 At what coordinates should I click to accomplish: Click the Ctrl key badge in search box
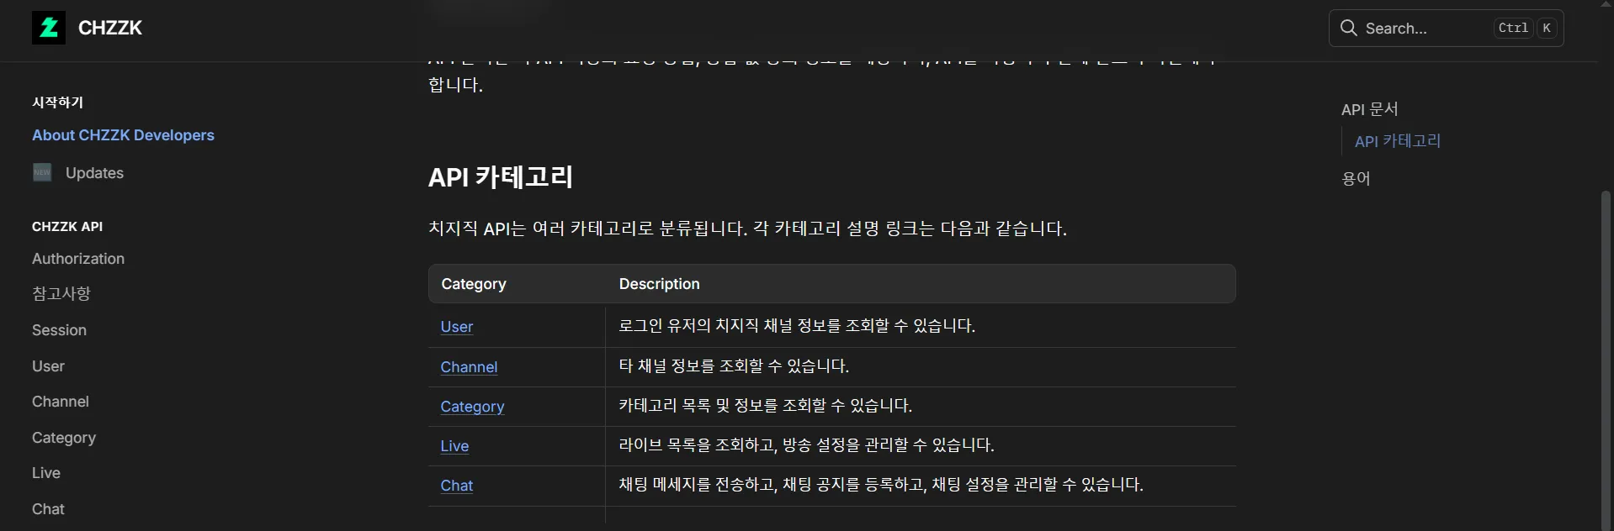pyautogui.click(x=1513, y=28)
